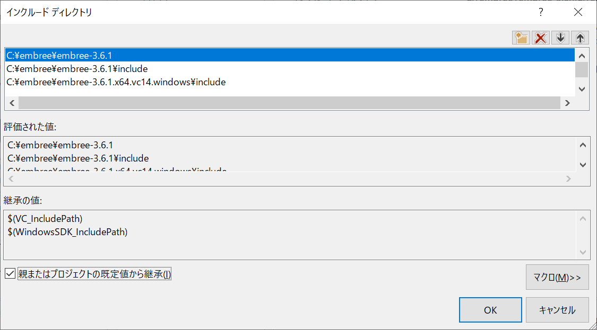The width and height of the screenshot is (597, 330).
Task: Click the question mark help icon
Action: [x=541, y=12]
